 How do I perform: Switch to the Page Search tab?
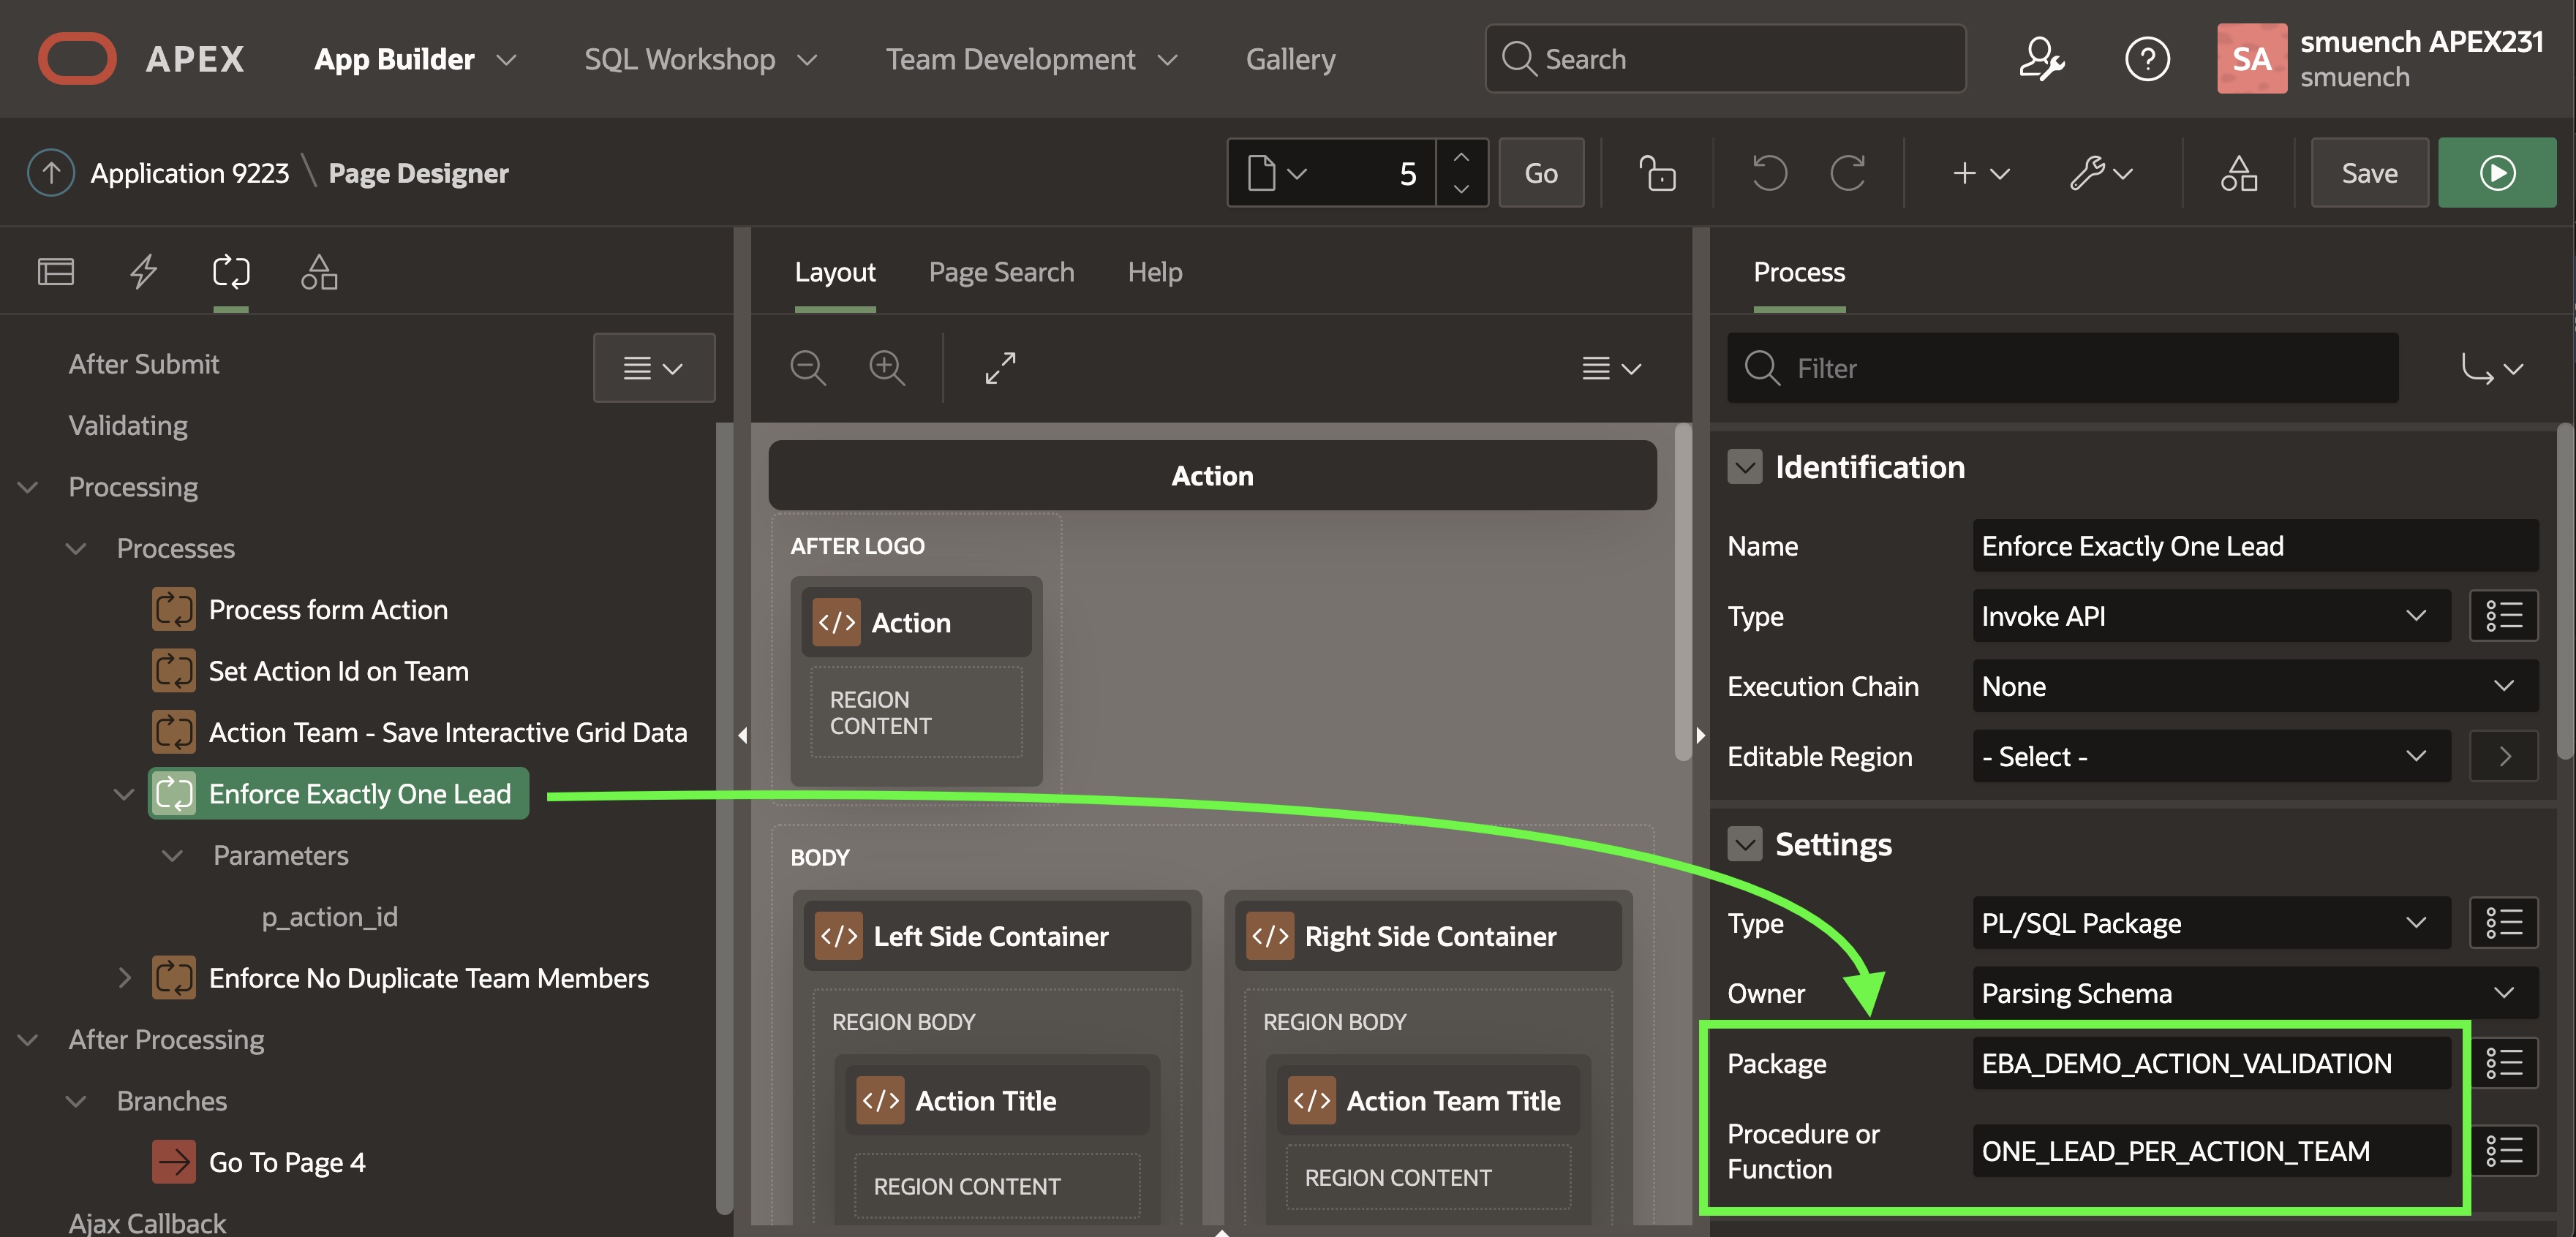pyautogui.click(x=1001, y=272)
